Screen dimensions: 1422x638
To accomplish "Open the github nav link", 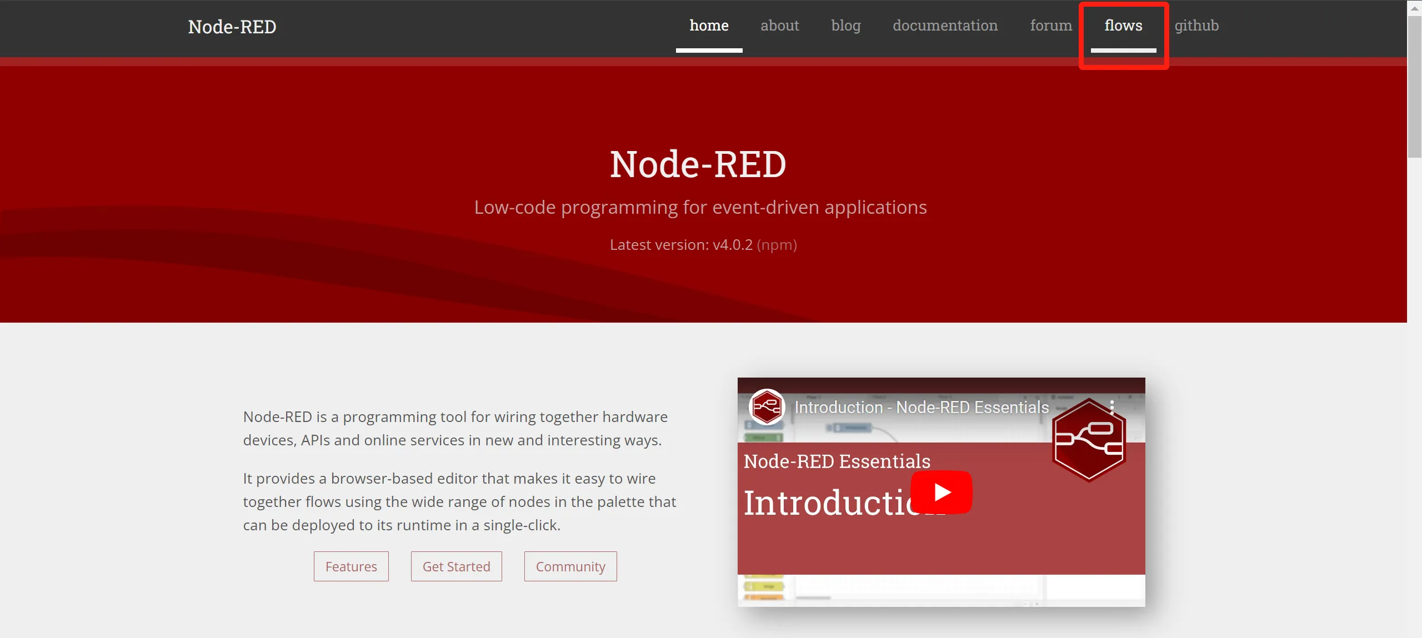I will pos(1196,26).
